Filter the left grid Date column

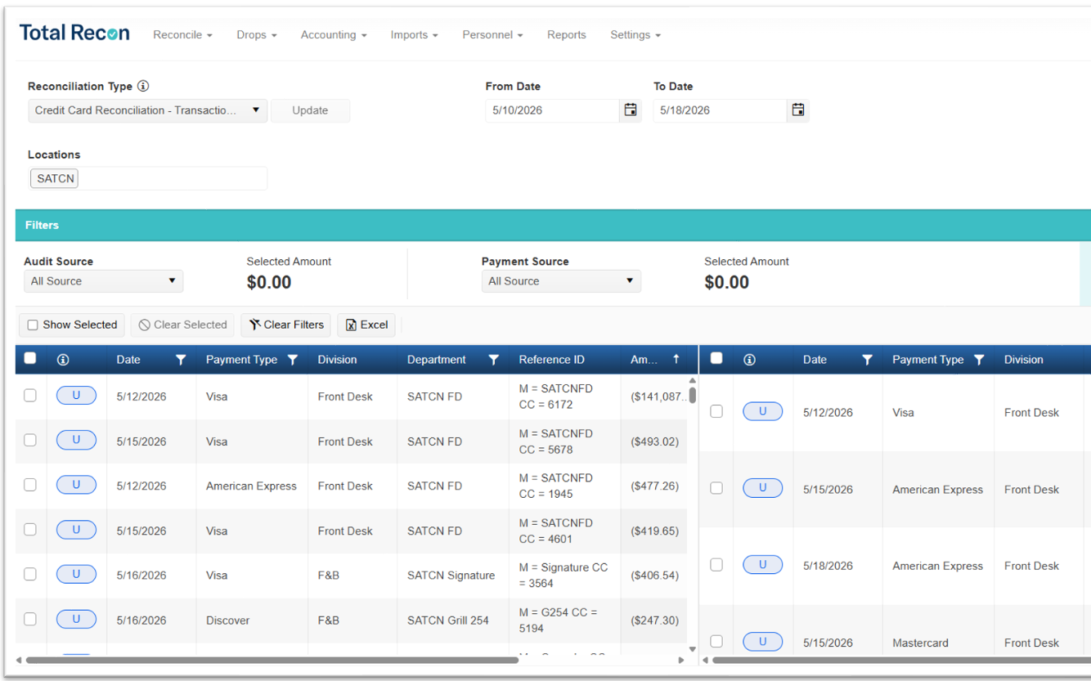point(181,360)
